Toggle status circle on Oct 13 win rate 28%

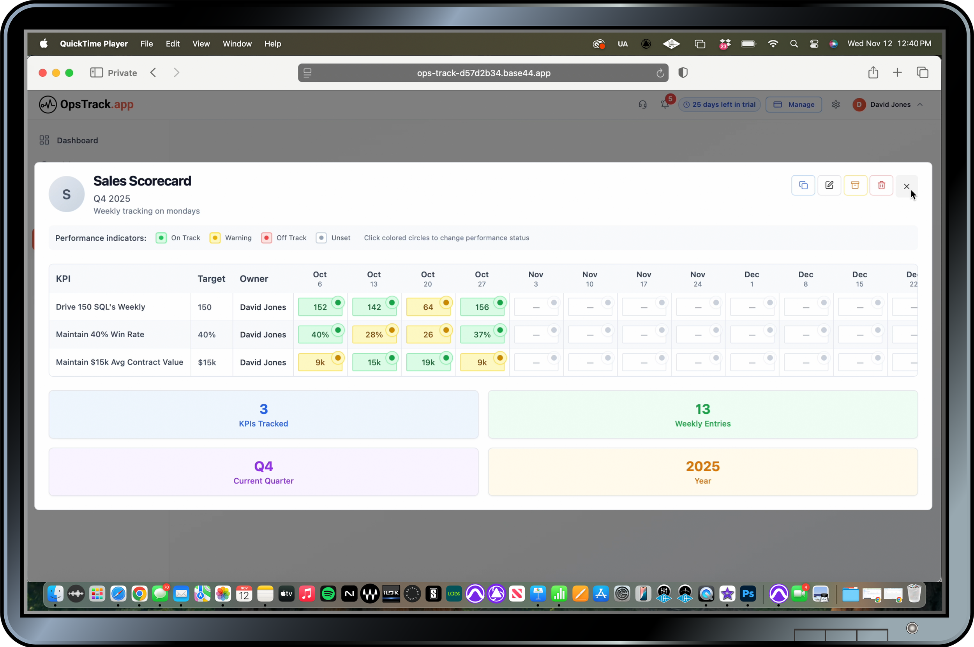[392, 330]
